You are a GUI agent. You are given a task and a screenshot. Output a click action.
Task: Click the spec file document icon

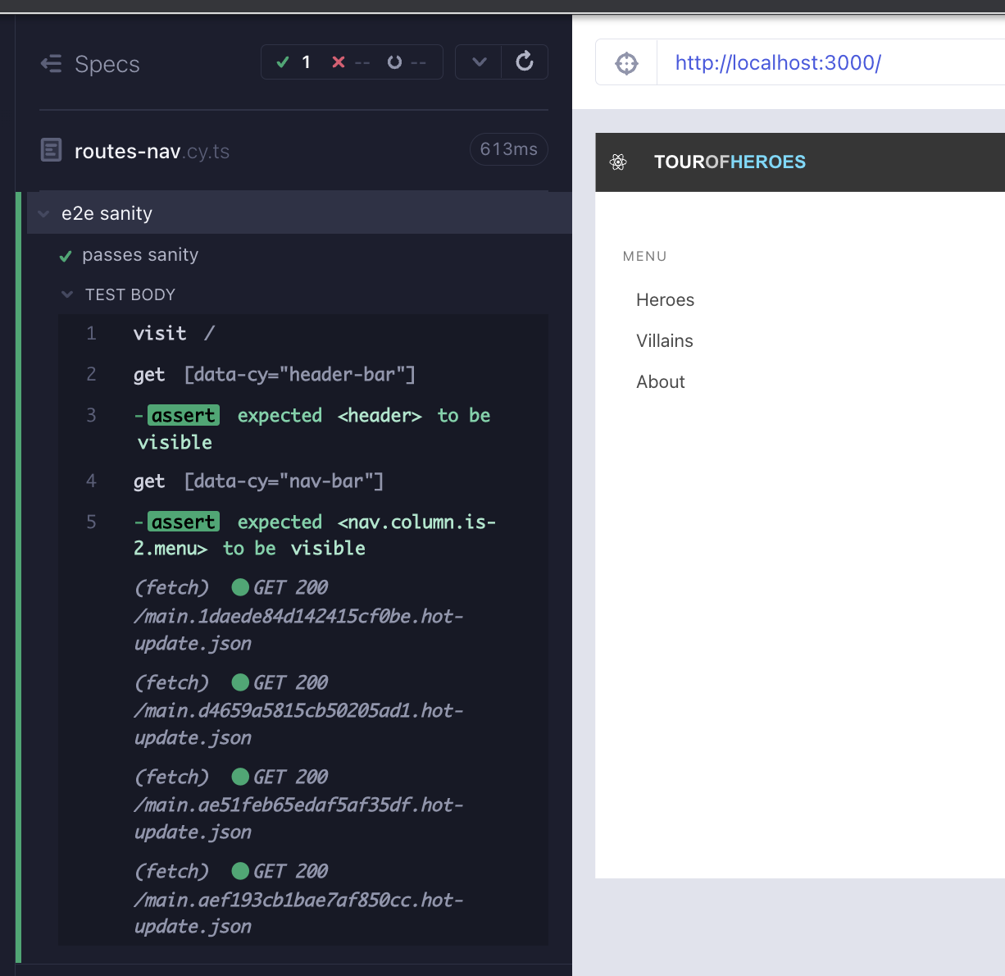[52, 150]
